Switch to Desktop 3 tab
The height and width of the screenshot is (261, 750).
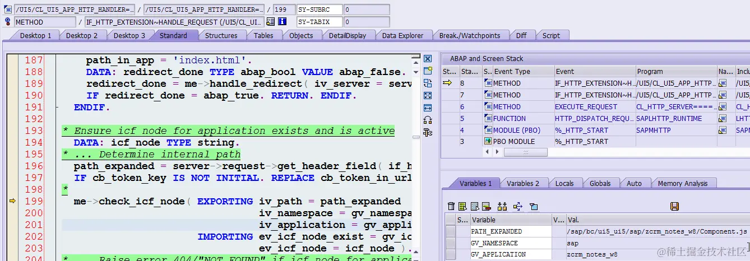(x=129, y=36)
